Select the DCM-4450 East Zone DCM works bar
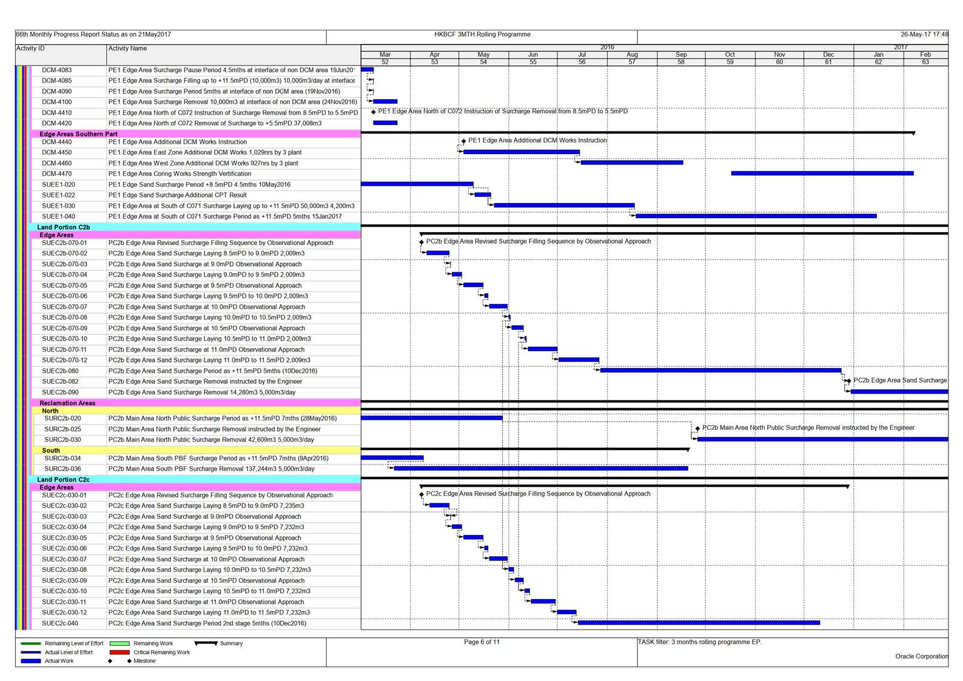The width and height of the screenshot is (963, 681). pyautogui.click(x=522, y=152)
